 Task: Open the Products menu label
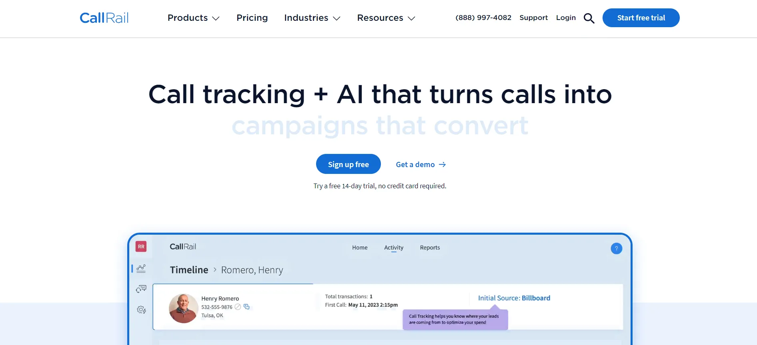coord(188,18)
